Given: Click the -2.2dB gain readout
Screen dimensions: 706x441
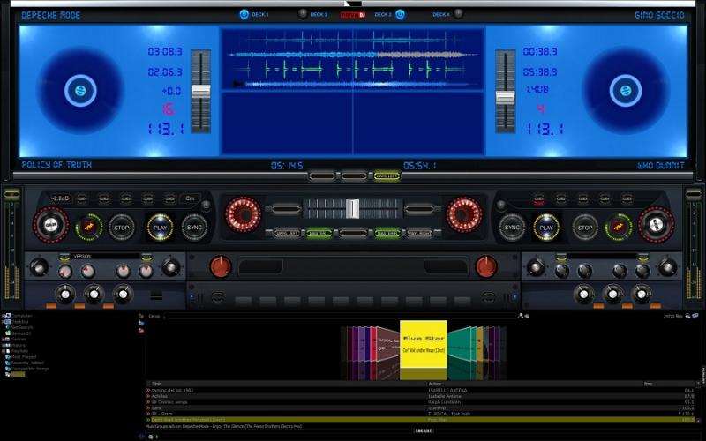Looking at the screenshot, I should [x=60, y=198].
